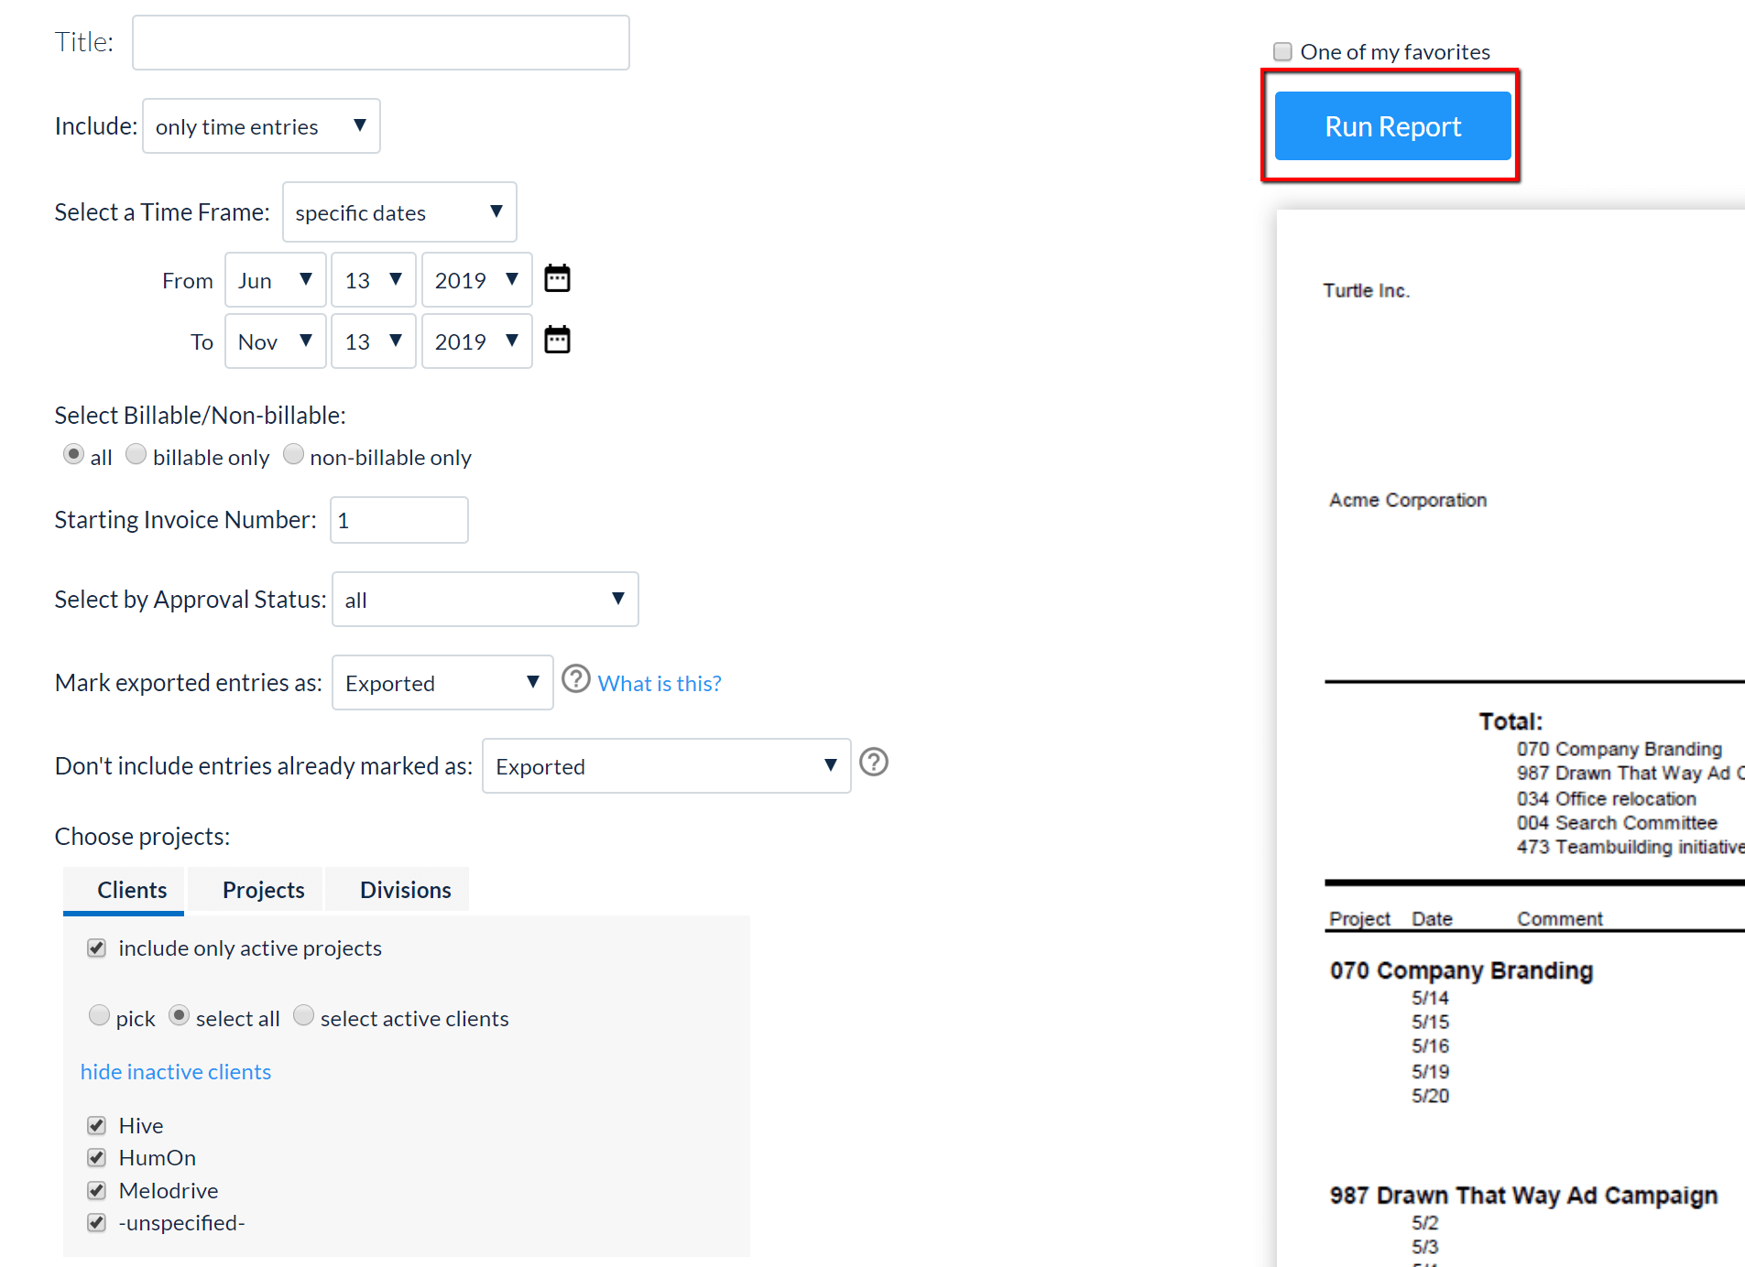The image size is (1745, 1267).
Task: Enable the "One of my favorites" checkbox
Action: tap(1282, 51)
